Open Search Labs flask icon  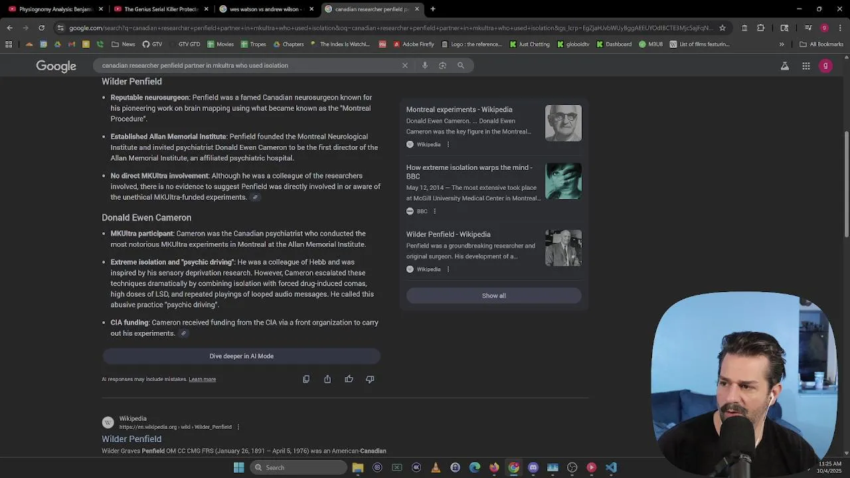[x=785, y=66]
